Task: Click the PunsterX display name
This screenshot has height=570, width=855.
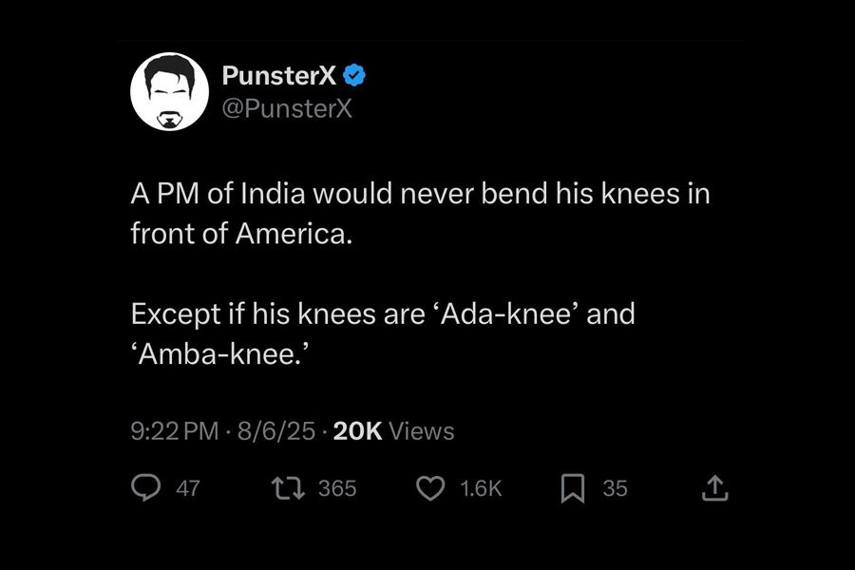Action: click(277, 75)
